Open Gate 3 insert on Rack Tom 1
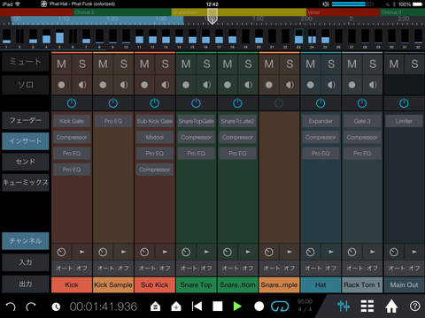Viewport: 425px width, 318px height. click(362, 121)
